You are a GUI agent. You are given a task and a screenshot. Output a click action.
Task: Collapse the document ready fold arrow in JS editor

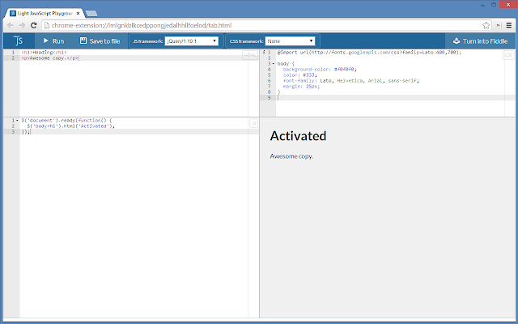[x=17, y=121]
